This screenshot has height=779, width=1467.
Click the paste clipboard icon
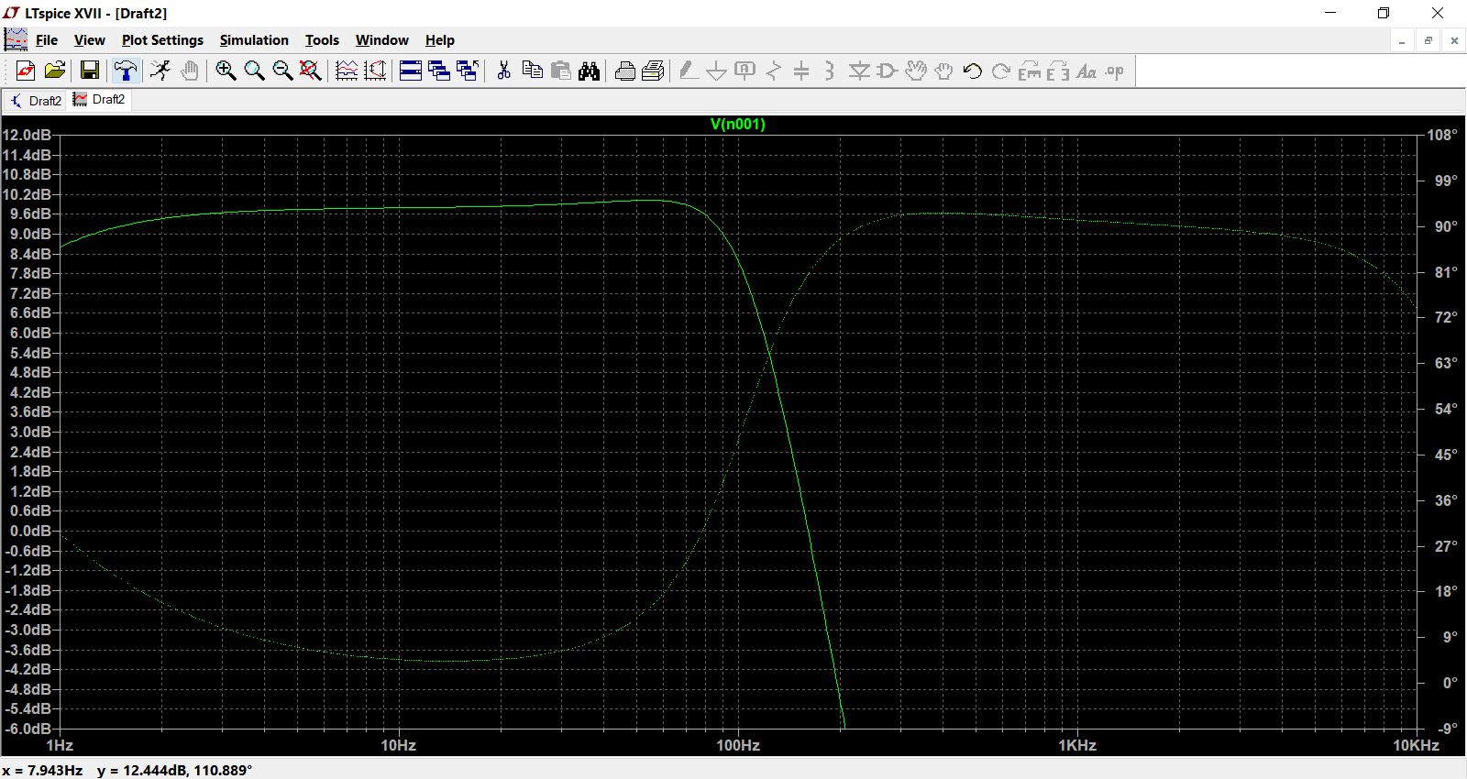(x=561, y=71)
